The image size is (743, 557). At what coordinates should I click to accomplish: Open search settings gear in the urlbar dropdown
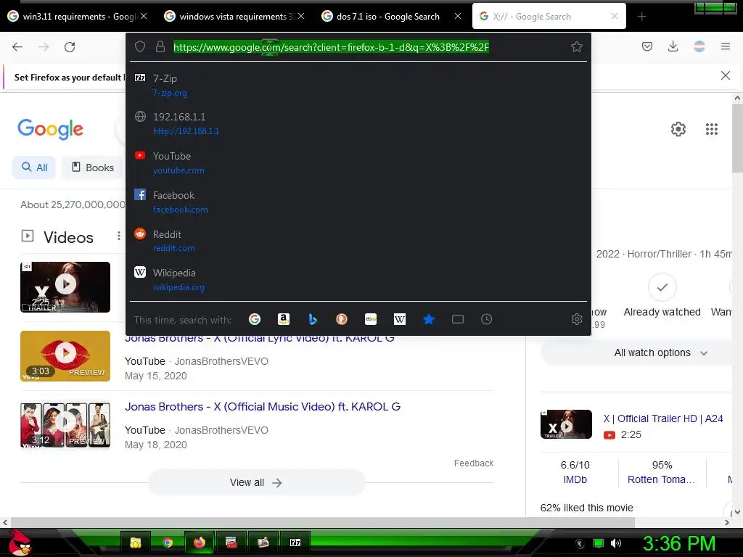pyautogui.click(x=577, y=319)
